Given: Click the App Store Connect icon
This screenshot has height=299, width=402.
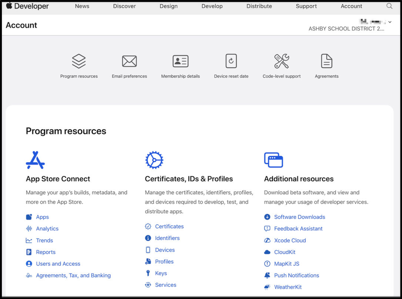Looking at the screenshot, I should pyautogui.click(x=36, y=160).
